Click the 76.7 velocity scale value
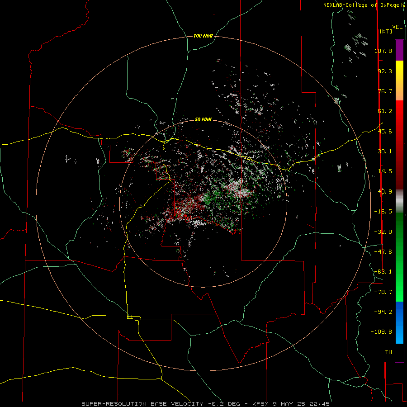 385,91
